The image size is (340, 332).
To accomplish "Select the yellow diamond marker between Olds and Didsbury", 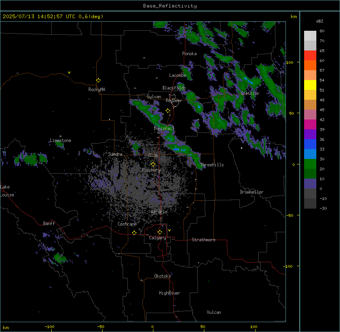I will pyautogui.click(x=153, y=164).
